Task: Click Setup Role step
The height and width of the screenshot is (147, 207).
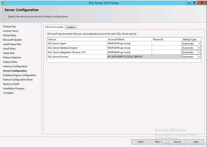Action: [9, 53]
